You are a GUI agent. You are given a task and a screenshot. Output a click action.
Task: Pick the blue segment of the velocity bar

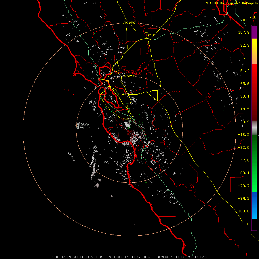click(254, 205)
